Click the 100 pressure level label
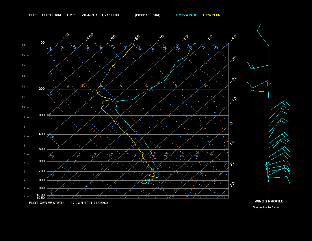The width and height of the screenshot is (312, 241). point(42,43)
